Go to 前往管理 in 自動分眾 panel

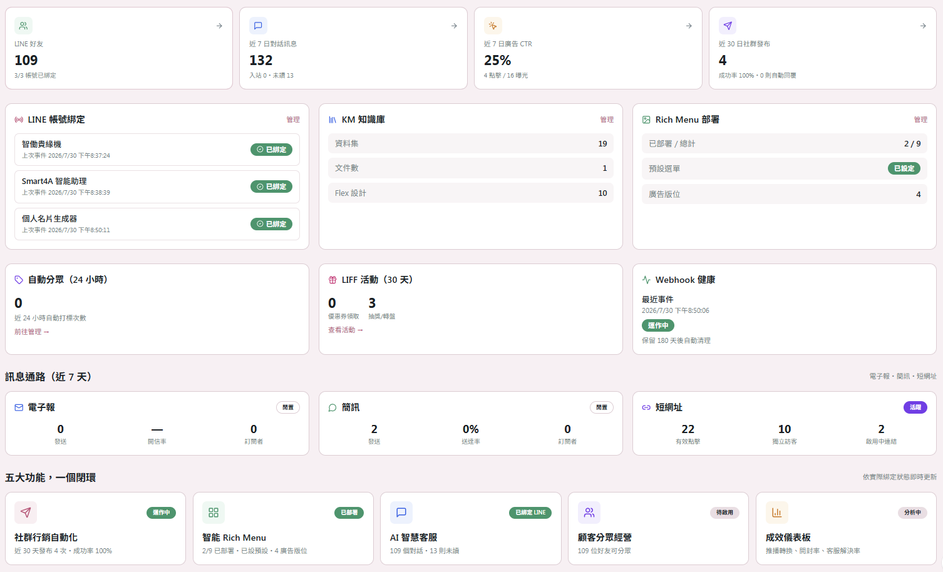(32, 332)
